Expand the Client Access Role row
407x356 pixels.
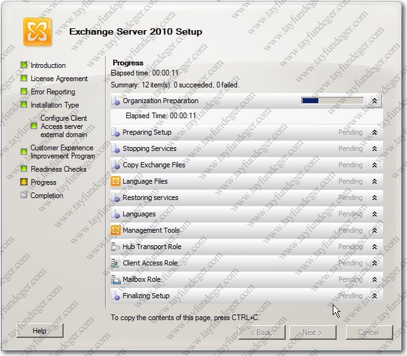(x=374, y=263)
